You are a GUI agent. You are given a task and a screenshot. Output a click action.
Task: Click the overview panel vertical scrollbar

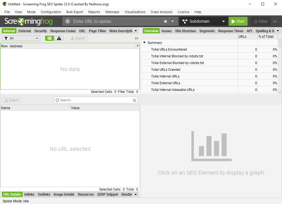(x=280, y=67)
